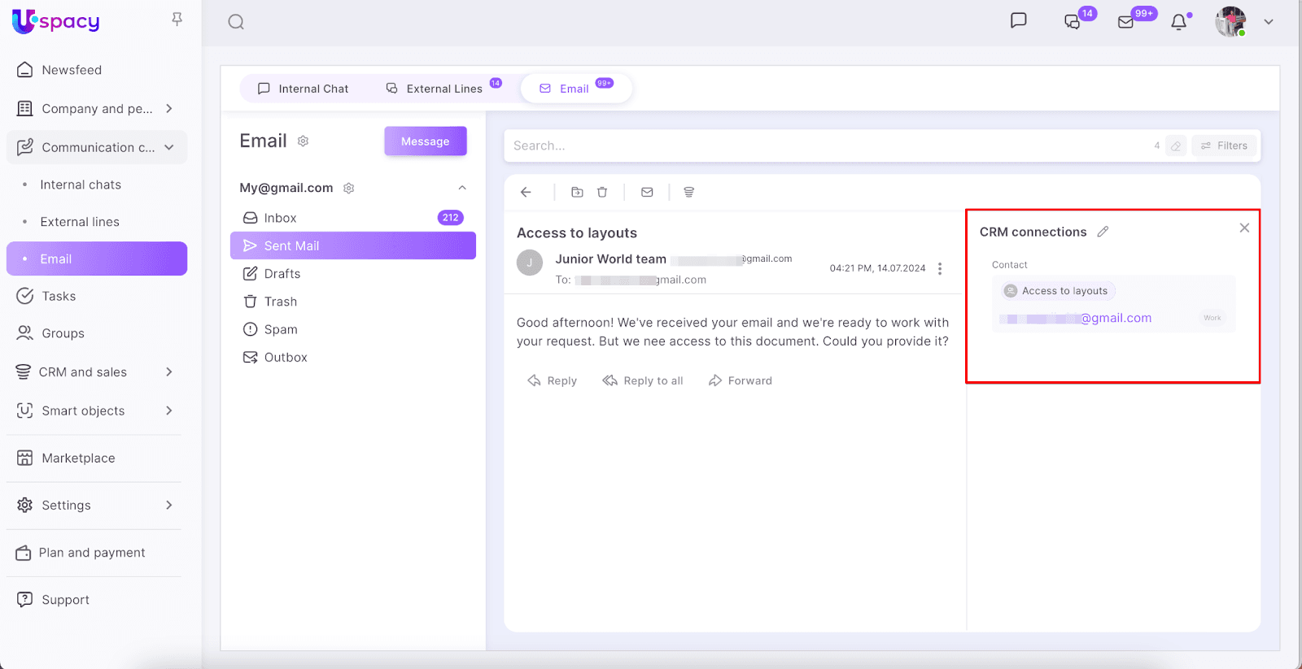Switch to the External Lines tab
The image size is (1302, 669).
[x=443, y=89]
